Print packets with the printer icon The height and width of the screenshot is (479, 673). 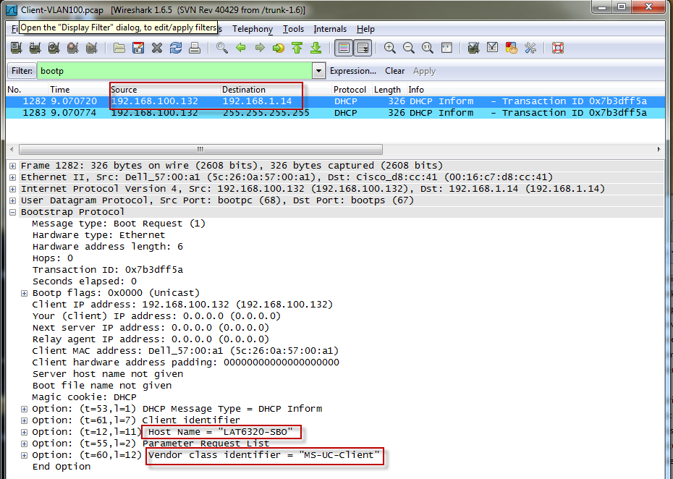click(195, 48)
